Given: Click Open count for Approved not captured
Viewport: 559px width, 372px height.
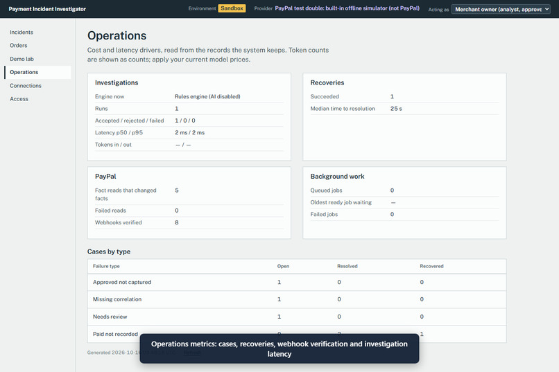Looking at the screenshot, I should 279,283.
